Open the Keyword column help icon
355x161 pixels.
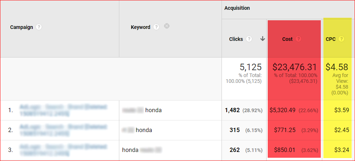pyautogui.click(x=156, y=27)
